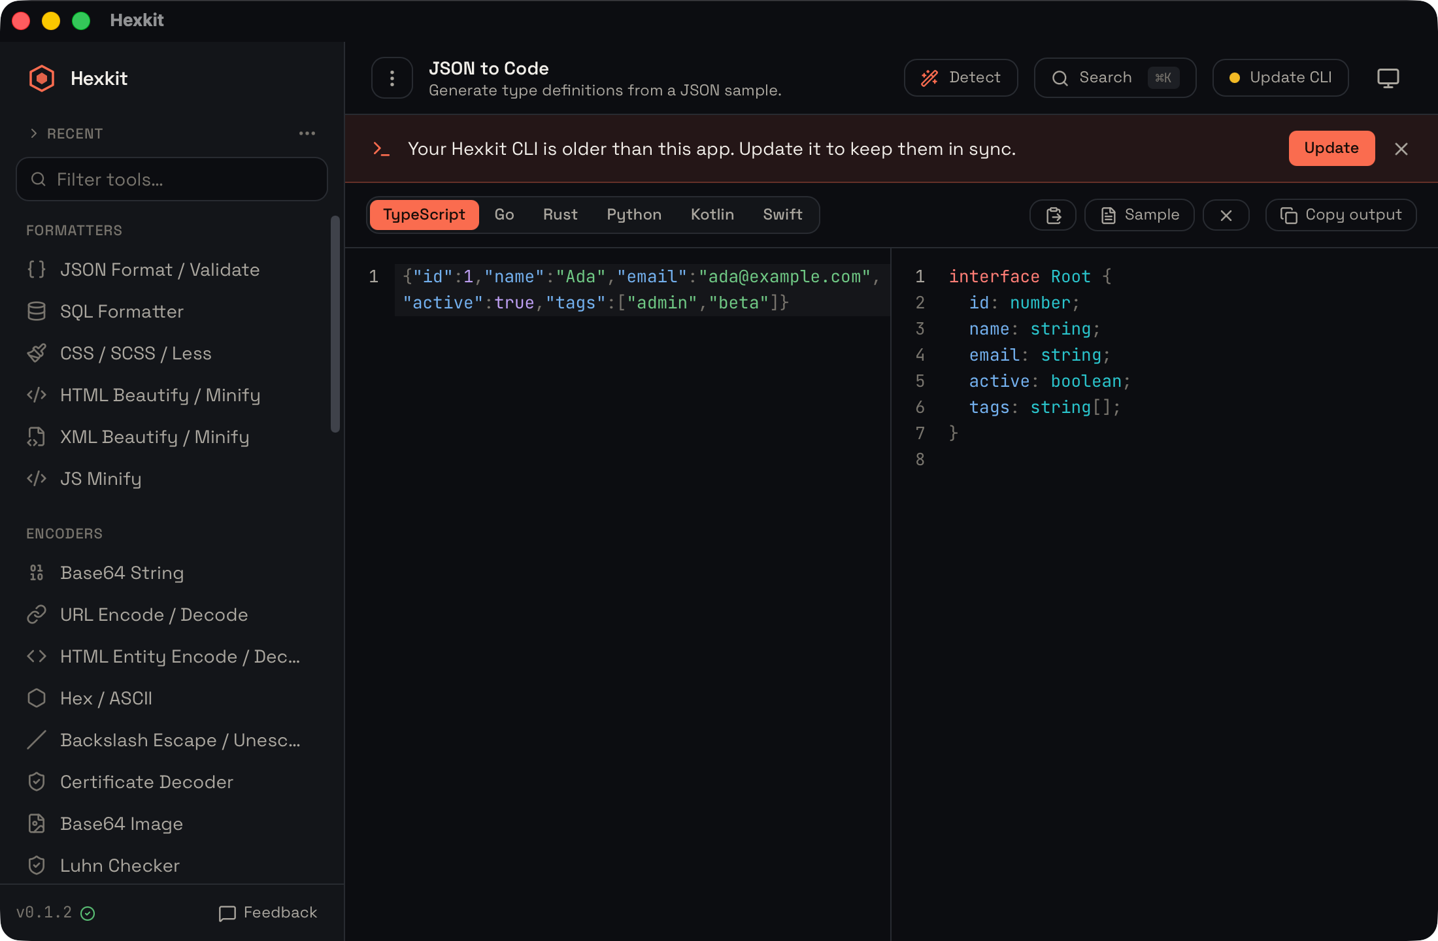
Task: Open HTML Entity Encode / Decode tool
Action: [x=173, y=657]
